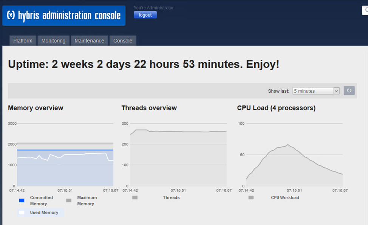Toggle Used Memory white legend swatch
368x225 pixels.
[x=22, y=212]
